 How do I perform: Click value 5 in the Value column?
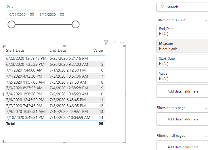pyautogui.click(x=102, y=64)
